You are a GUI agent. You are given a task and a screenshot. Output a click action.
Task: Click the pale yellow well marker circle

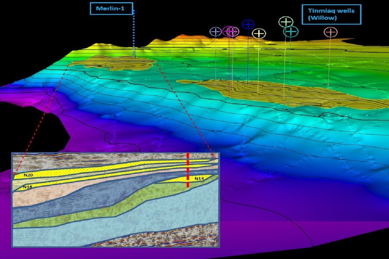(x=259, y=34)
